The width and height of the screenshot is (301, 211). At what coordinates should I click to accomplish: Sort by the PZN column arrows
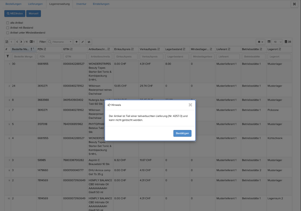point(45,49)
